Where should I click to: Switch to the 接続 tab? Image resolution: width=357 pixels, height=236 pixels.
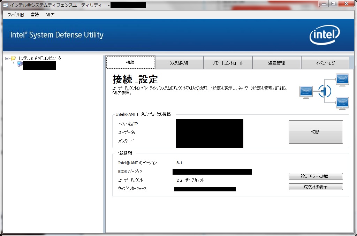click(130, 62)
